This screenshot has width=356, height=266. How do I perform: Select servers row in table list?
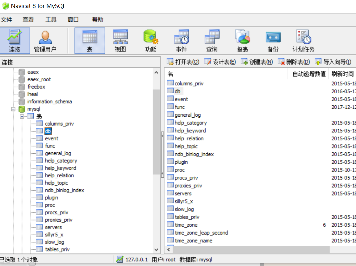pos(183,194)
